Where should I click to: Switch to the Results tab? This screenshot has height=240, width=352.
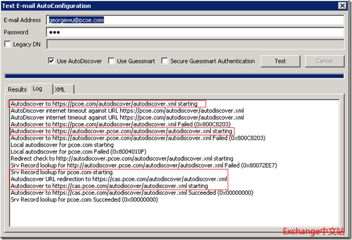click(x=17, y=89)
